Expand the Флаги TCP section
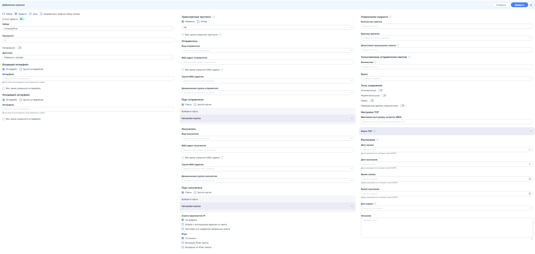The image size is (535, 254). pos(531,131)
